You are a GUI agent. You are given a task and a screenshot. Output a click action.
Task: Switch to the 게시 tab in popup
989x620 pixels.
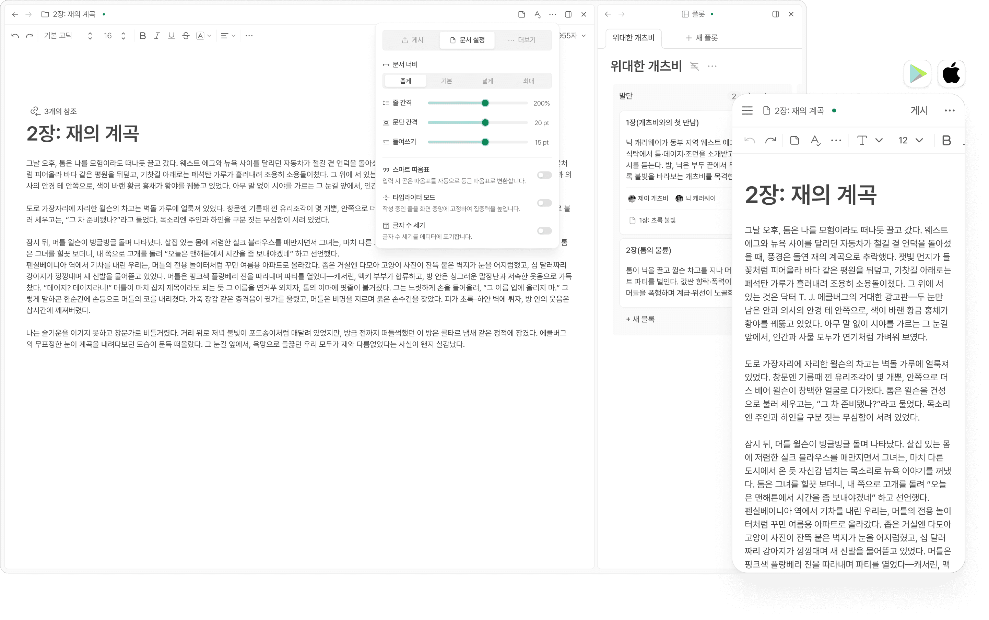(412, 40)
